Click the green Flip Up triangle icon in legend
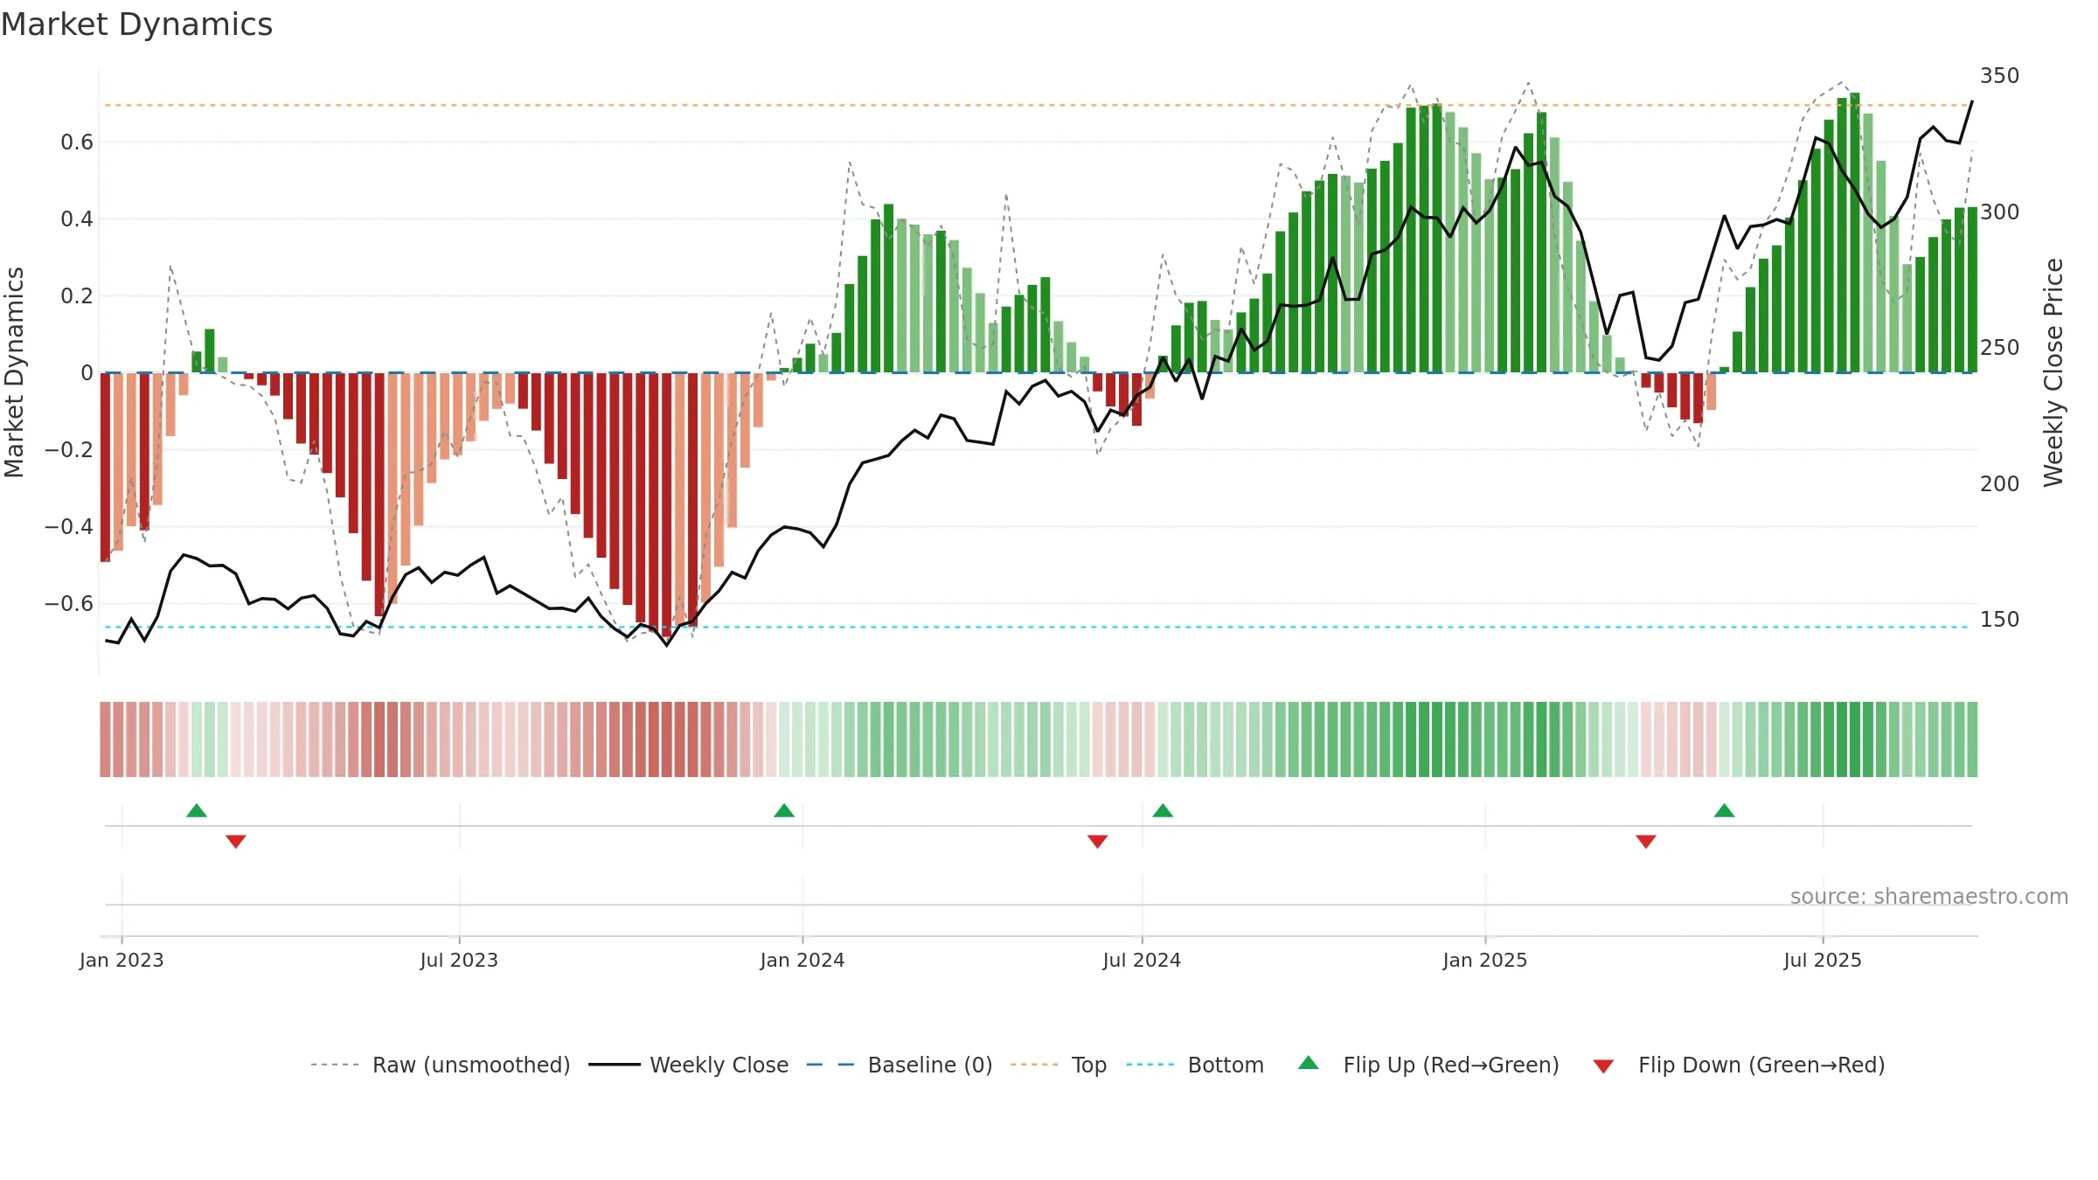This screenshot has height=1180, width=2098. (1309, 1063)
